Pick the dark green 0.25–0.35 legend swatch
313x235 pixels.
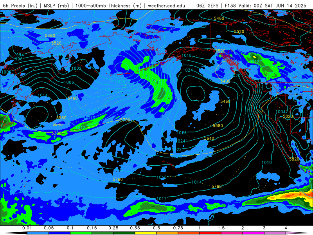124,233
